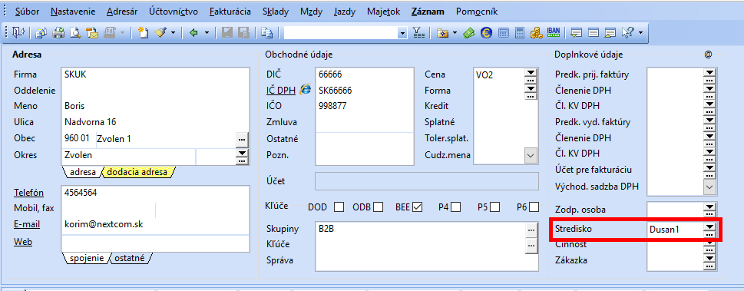Viewport: 744px width, 291px height.
Task: Click the note panel with down arrow icon
Action: pyautogui.click(x=577, y=33)
